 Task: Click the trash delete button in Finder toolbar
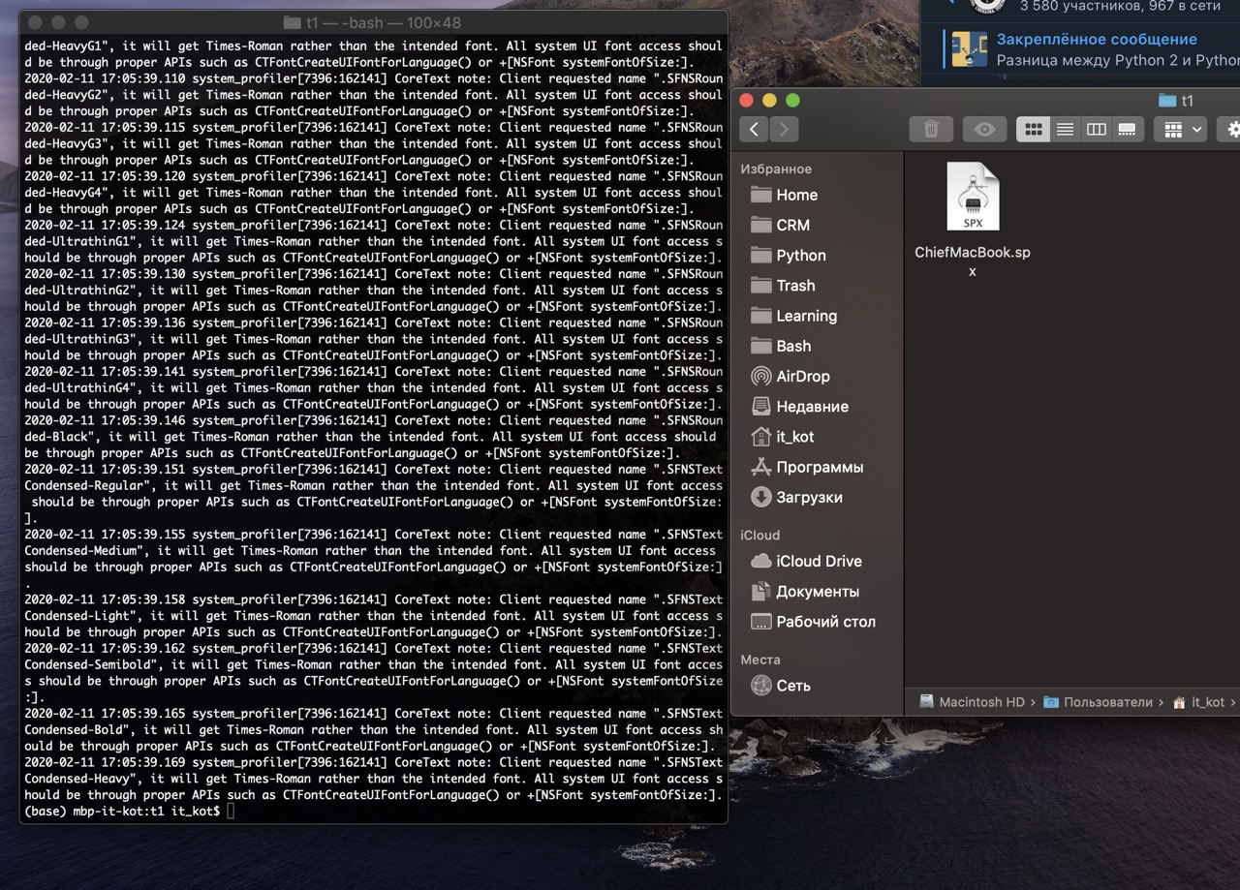coord(931,129)
